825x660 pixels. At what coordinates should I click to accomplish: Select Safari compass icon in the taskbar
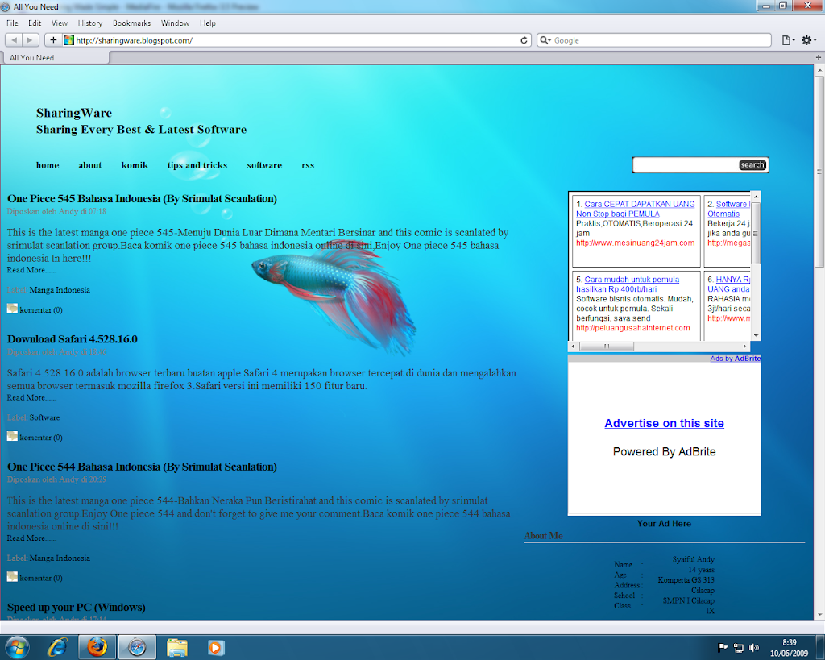click(x=137, y=647)
